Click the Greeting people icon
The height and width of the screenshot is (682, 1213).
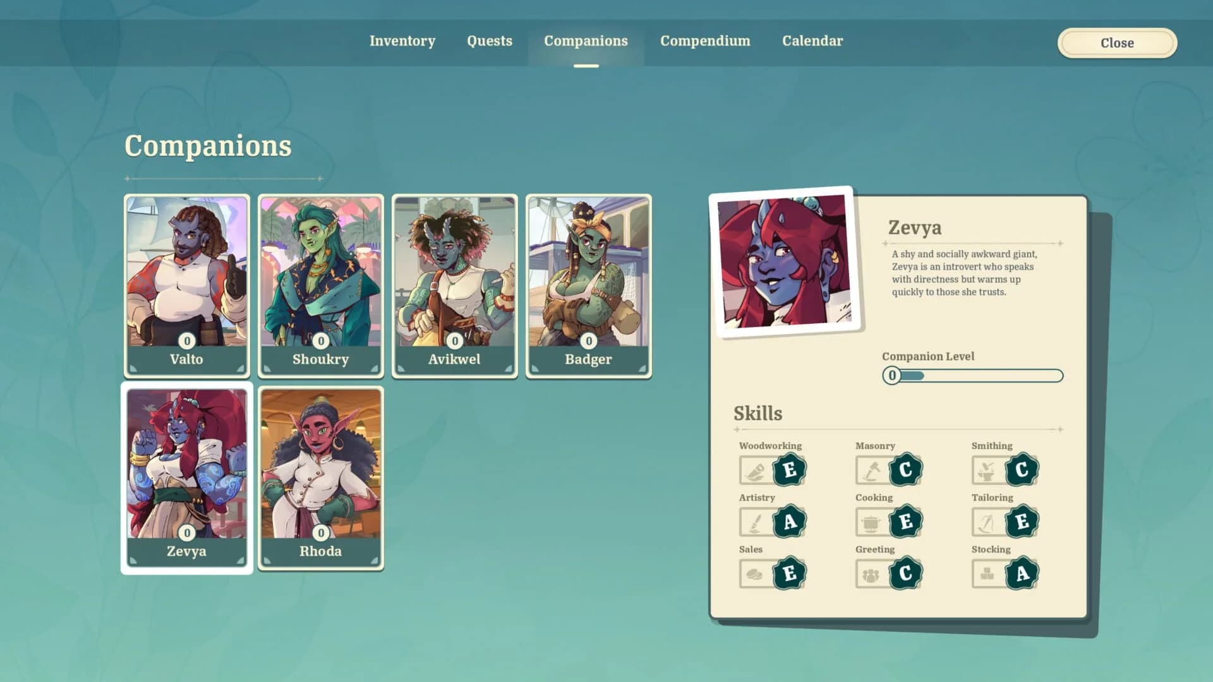pyautogui.click(x=872, y=573)
